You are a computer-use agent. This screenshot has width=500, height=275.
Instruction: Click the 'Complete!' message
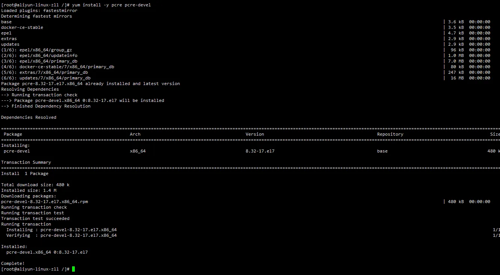[13, 263]
